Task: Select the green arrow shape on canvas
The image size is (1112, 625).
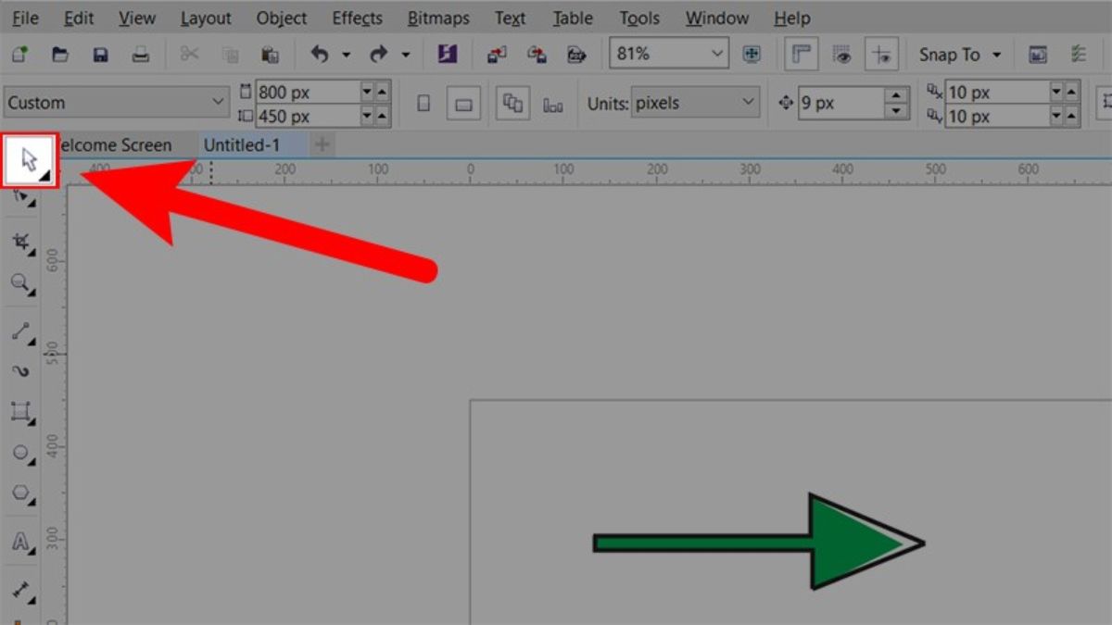Action: (759, 543)
